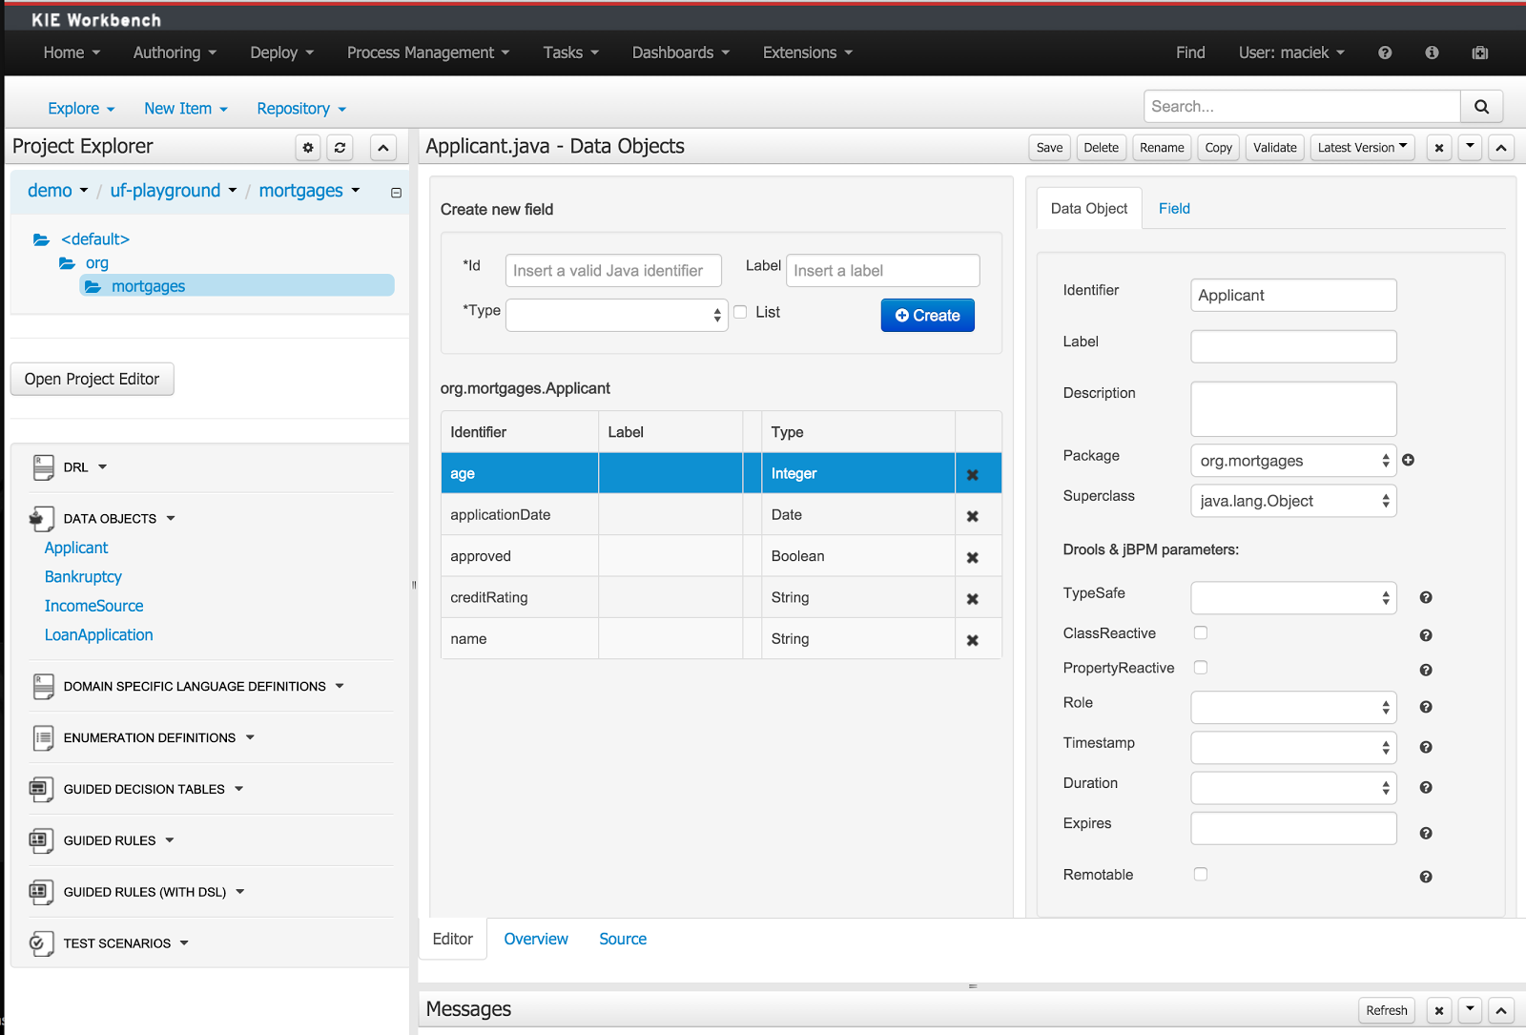Open the LoanApplication data object
This screenshot has width=1526, height=1035.
point(99,635)
